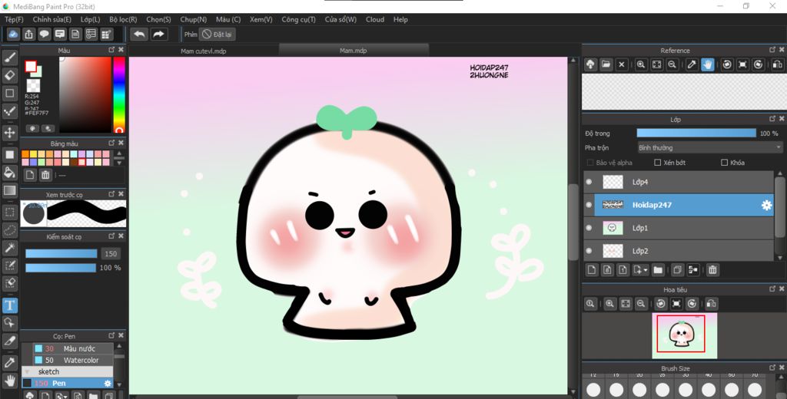787x399 pixels.
Task: Adjust the Độ trong opacity slider
Action: [x=696, y=134]
